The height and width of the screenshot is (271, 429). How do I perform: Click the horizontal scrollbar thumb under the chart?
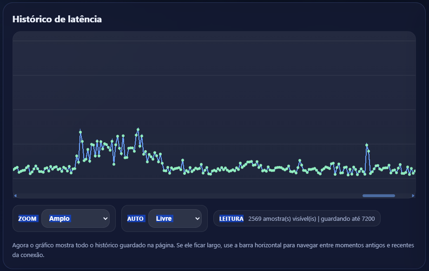click(x=378, y=196)
